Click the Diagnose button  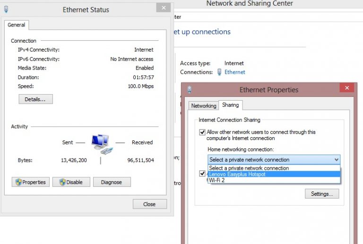(112, 182)
